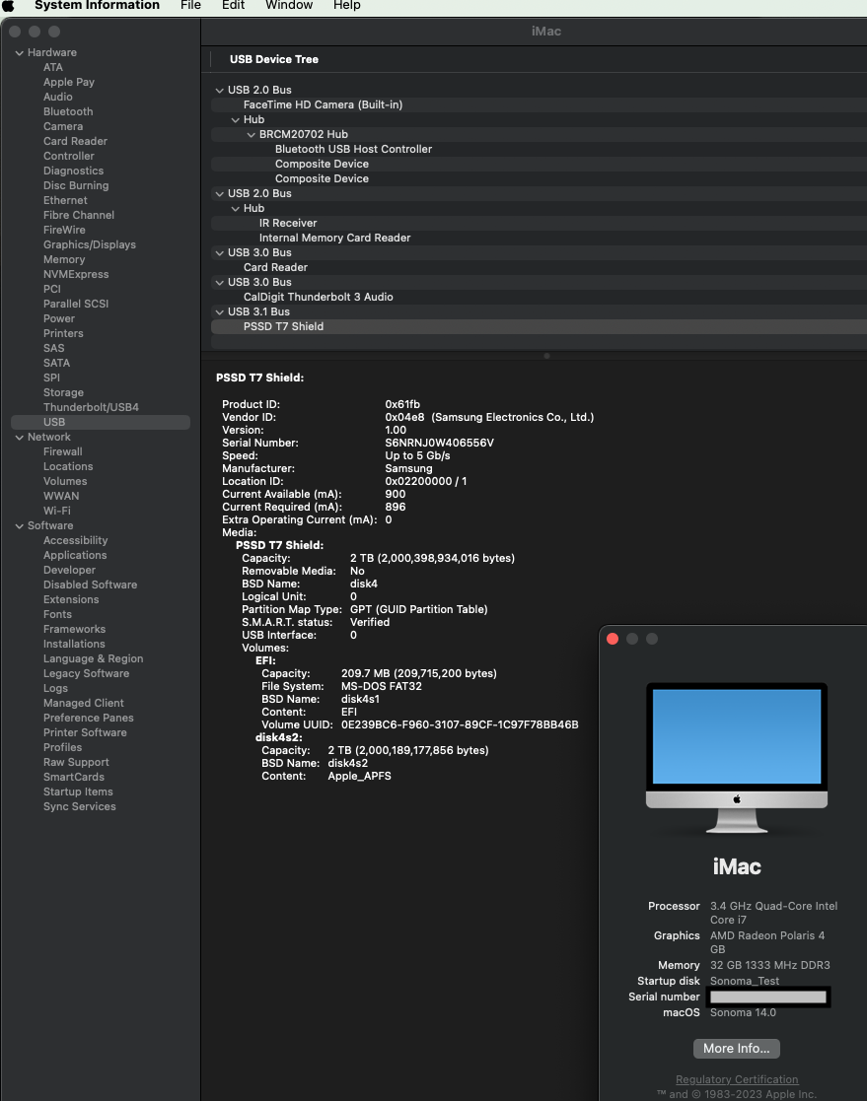Select CalDigit Thunderbolt 3 Audio row

(x=539, y=297)
